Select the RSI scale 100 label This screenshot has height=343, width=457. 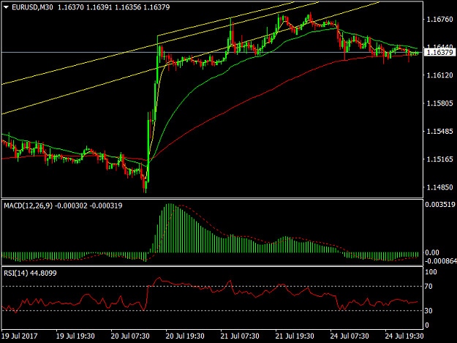click(431, 272)
